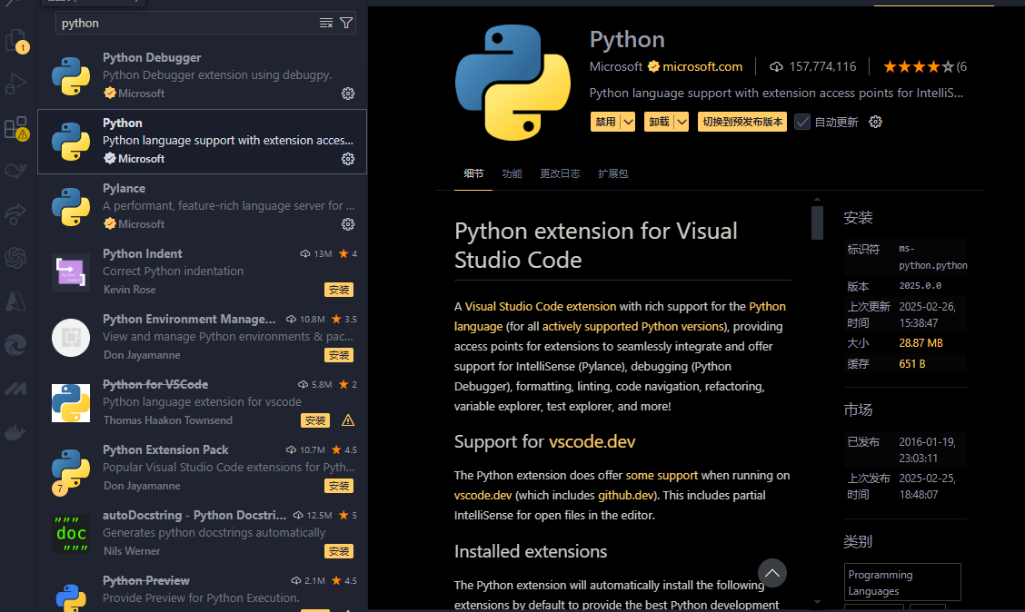Click the 切换到预发布版本 button
Viewport: 1025px width, 612px height.
(x=742, y=123)
